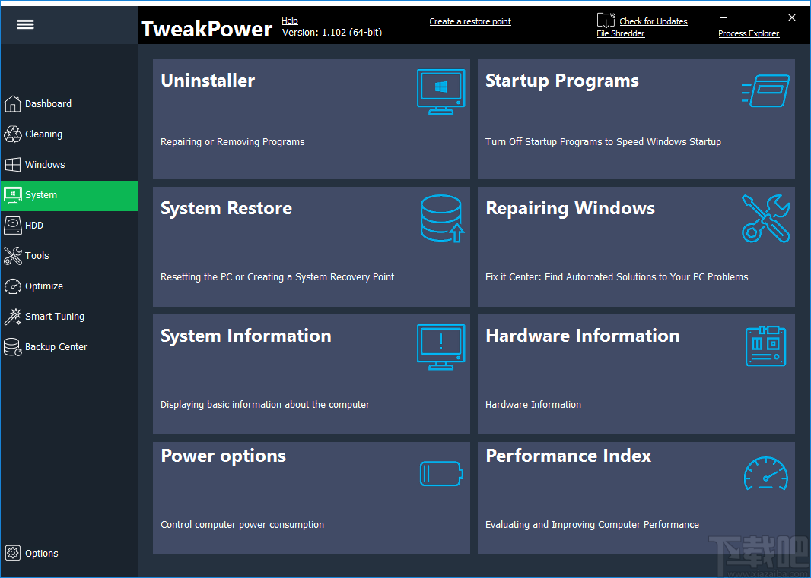Click the Options gear icon
The height and width of the screenshot is (578, 811).
click(12, 553)
